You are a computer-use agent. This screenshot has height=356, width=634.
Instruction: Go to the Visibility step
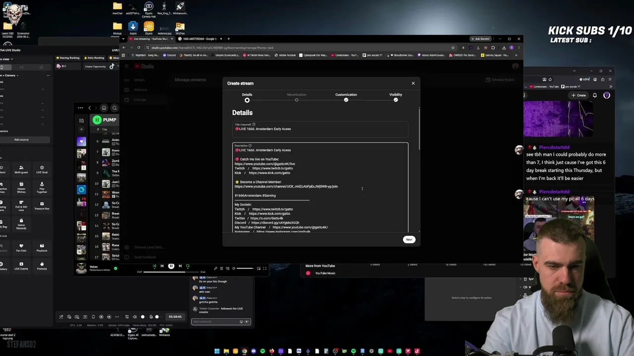coord(395,97)
